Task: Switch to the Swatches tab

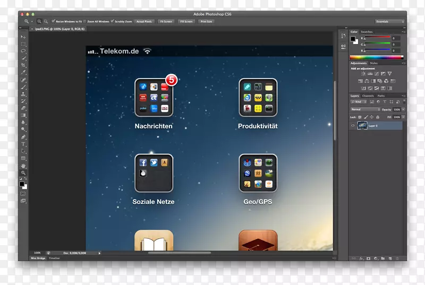Action: (x=367, y=32)
